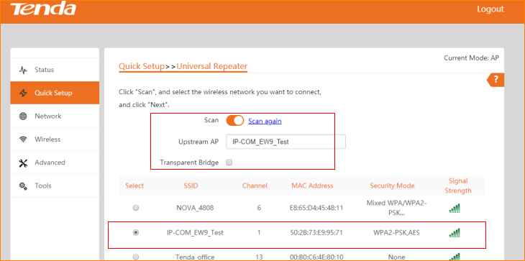Screen dimensions: 525x261
Task: Select the IP-COM_EW9_Test radio button
Action: point(136,232)
